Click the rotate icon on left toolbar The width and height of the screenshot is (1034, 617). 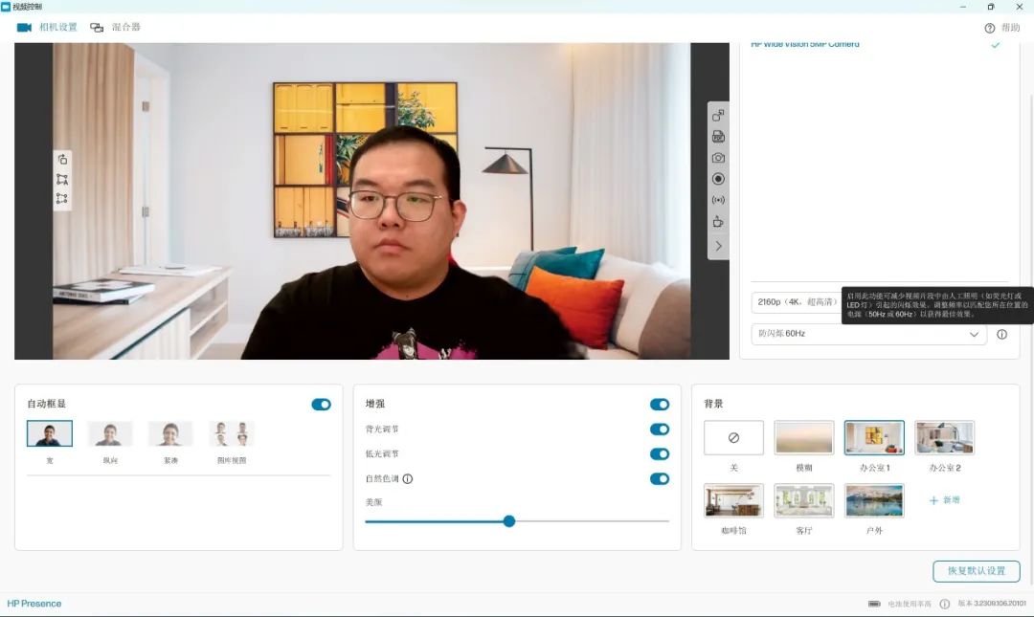coord(62,159)
